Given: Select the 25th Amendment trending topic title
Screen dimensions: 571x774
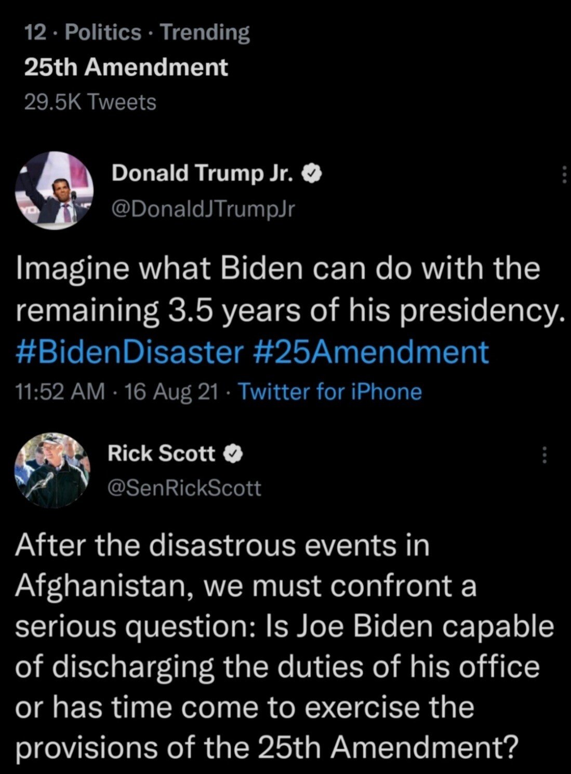Looking at the screenshot, I should (126, 68).
